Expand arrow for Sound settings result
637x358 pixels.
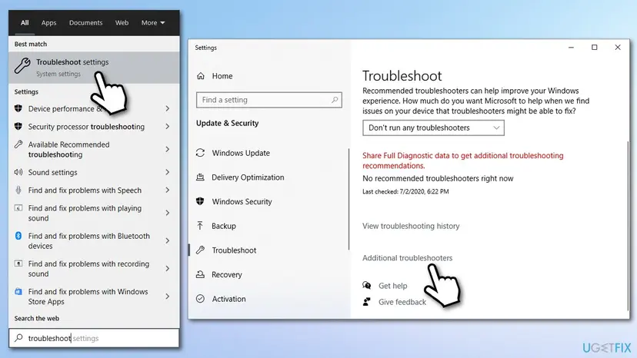coord(168,172)
